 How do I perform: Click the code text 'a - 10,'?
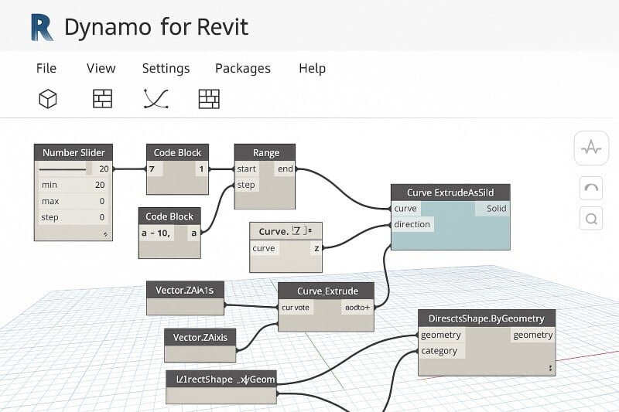pyautogui.click(x=156, y=233)
